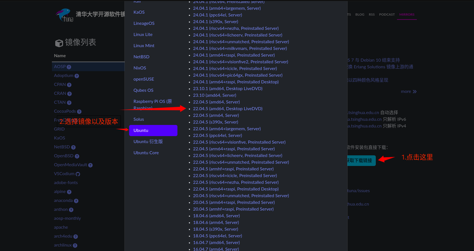The image size is (474, 251).
Task: Download 22.04.5 (s390x, Server)
Action: point(216,122)
